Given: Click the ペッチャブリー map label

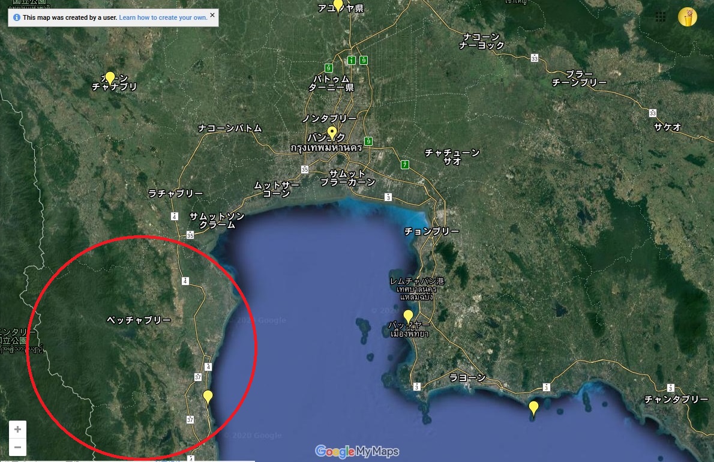Looking at the screenshot, I should [139, 320].
